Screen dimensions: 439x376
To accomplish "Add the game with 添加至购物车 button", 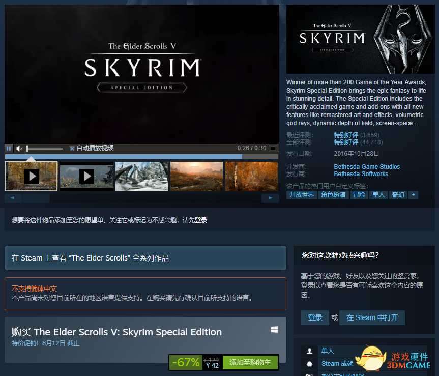I will pos(250,363).
